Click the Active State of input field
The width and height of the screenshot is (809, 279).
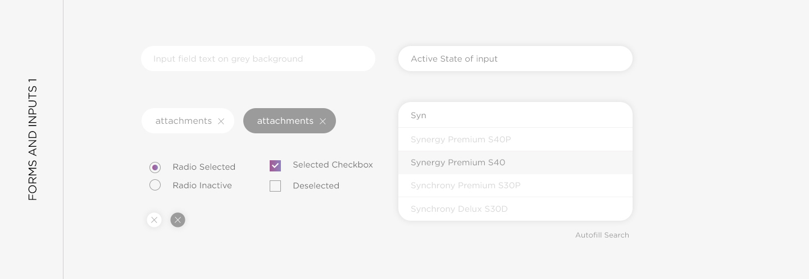click(515, 58)
